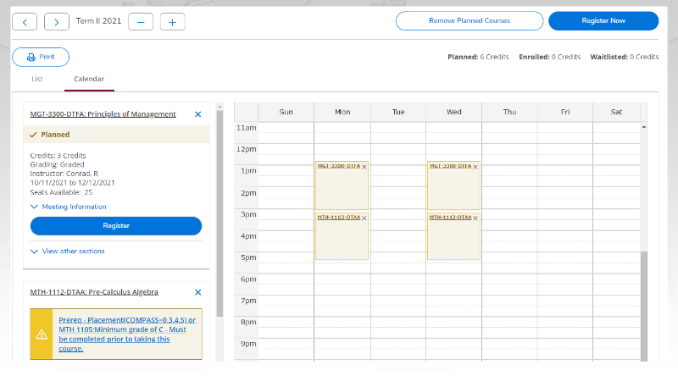Click the plus add term button
678x376 pixels.
[173, 22]
